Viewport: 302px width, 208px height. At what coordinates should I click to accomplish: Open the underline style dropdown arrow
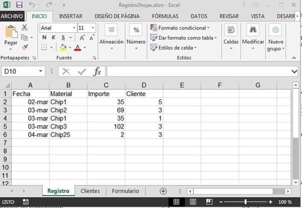click(70, 38)
